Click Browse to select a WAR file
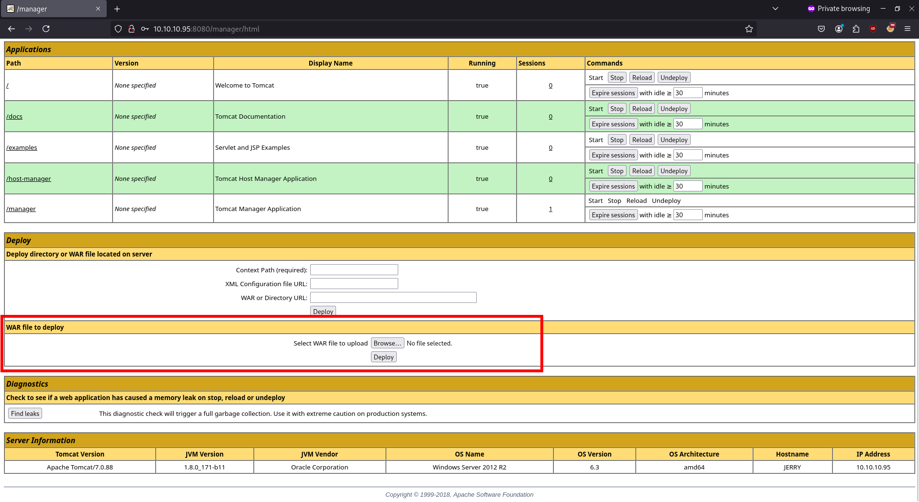This screenshot has height=502, width=919. coord(387,343)
